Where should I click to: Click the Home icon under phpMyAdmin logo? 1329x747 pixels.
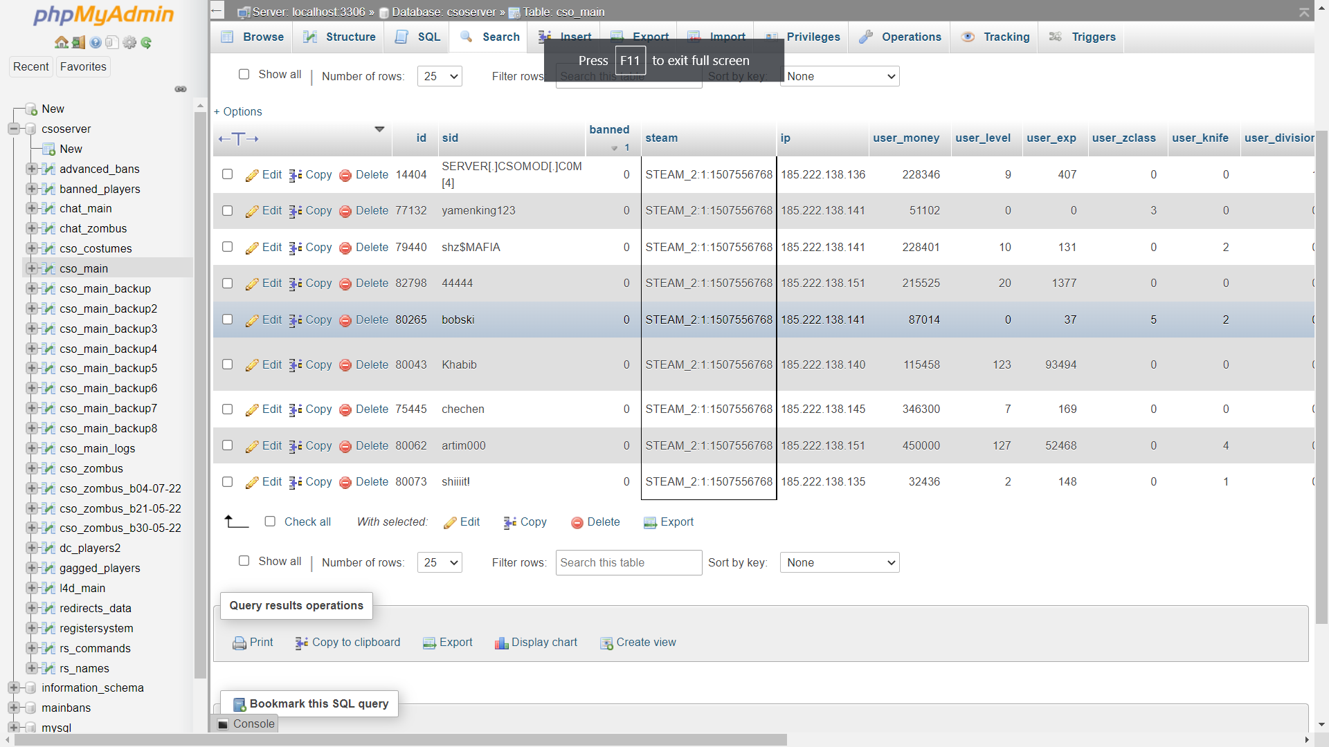(x=62, y=43)
